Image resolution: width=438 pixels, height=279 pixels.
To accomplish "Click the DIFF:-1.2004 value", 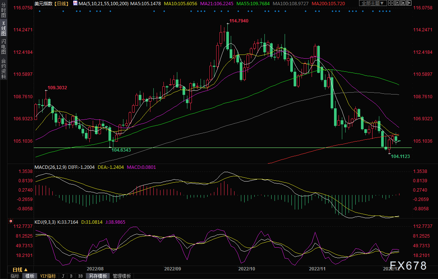I will (81, 167).
